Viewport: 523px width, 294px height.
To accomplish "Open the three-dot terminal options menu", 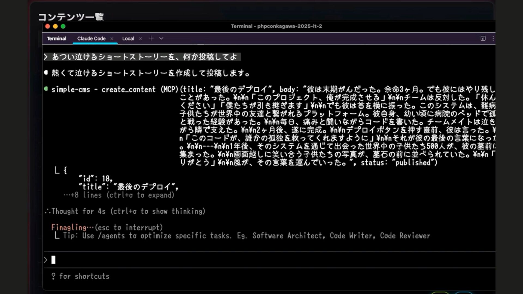I will point(493,38).
